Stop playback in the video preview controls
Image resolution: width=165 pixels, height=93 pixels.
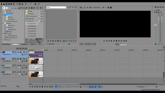[116, 41]
